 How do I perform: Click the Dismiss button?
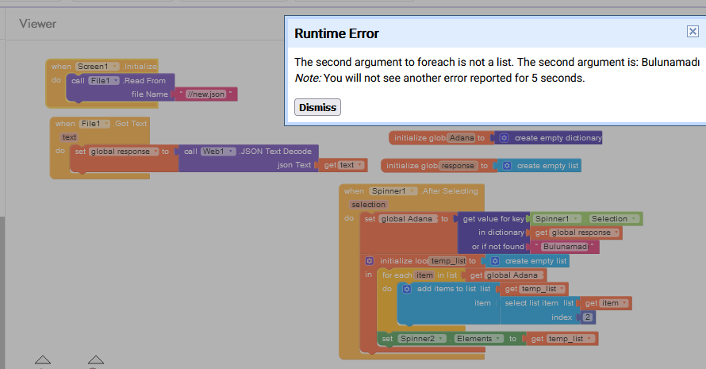coord(317,107)
